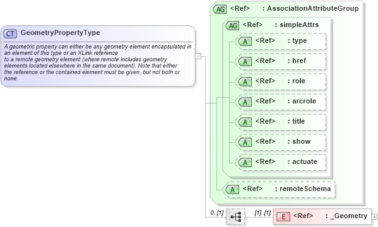378x227 pixels.
Task: Click the CT icon of GeometryPropertyType
Action: click(10, 33)
